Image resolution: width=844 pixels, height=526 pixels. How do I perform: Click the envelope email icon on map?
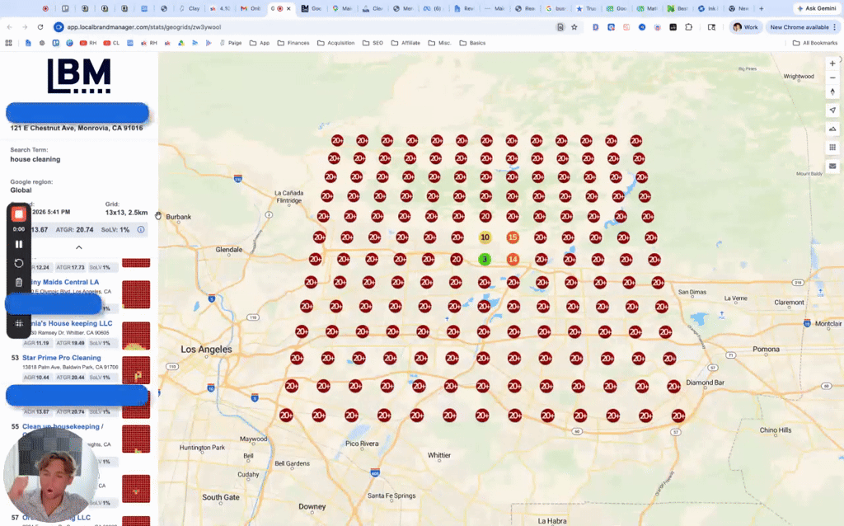832,166
